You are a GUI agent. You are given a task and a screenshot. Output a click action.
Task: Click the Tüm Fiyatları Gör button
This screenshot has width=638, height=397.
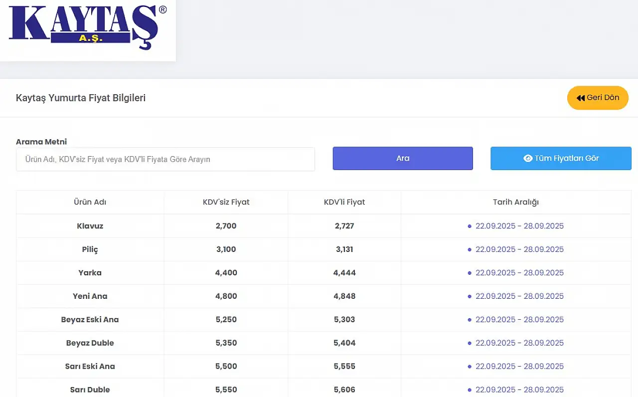(x=561, y=158)
